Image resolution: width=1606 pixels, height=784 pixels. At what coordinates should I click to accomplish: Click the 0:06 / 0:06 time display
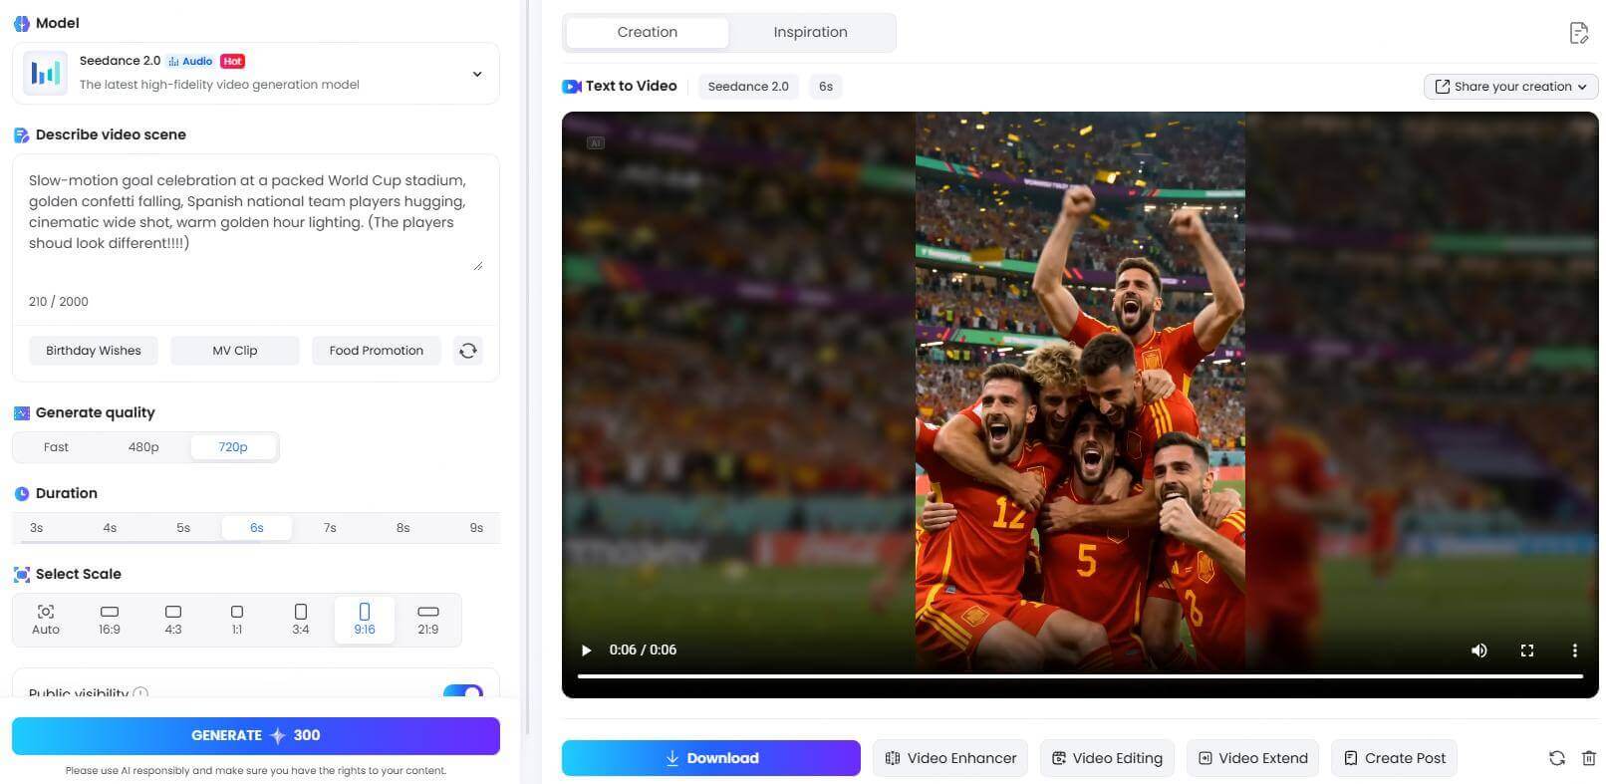click(x=643, y=650)
